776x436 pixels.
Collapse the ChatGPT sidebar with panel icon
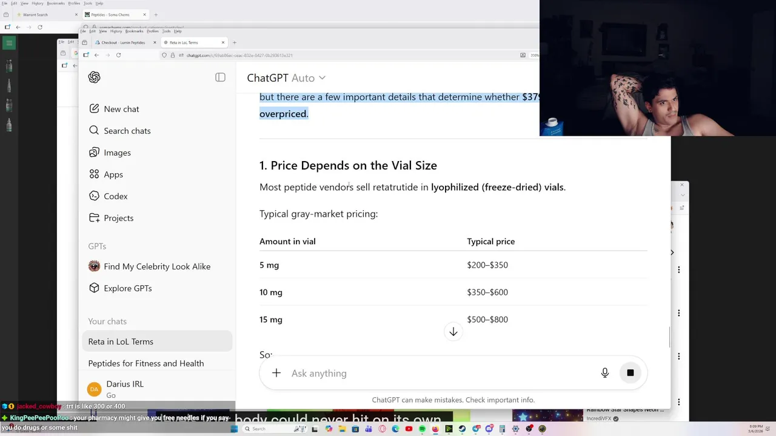[220, 78]
